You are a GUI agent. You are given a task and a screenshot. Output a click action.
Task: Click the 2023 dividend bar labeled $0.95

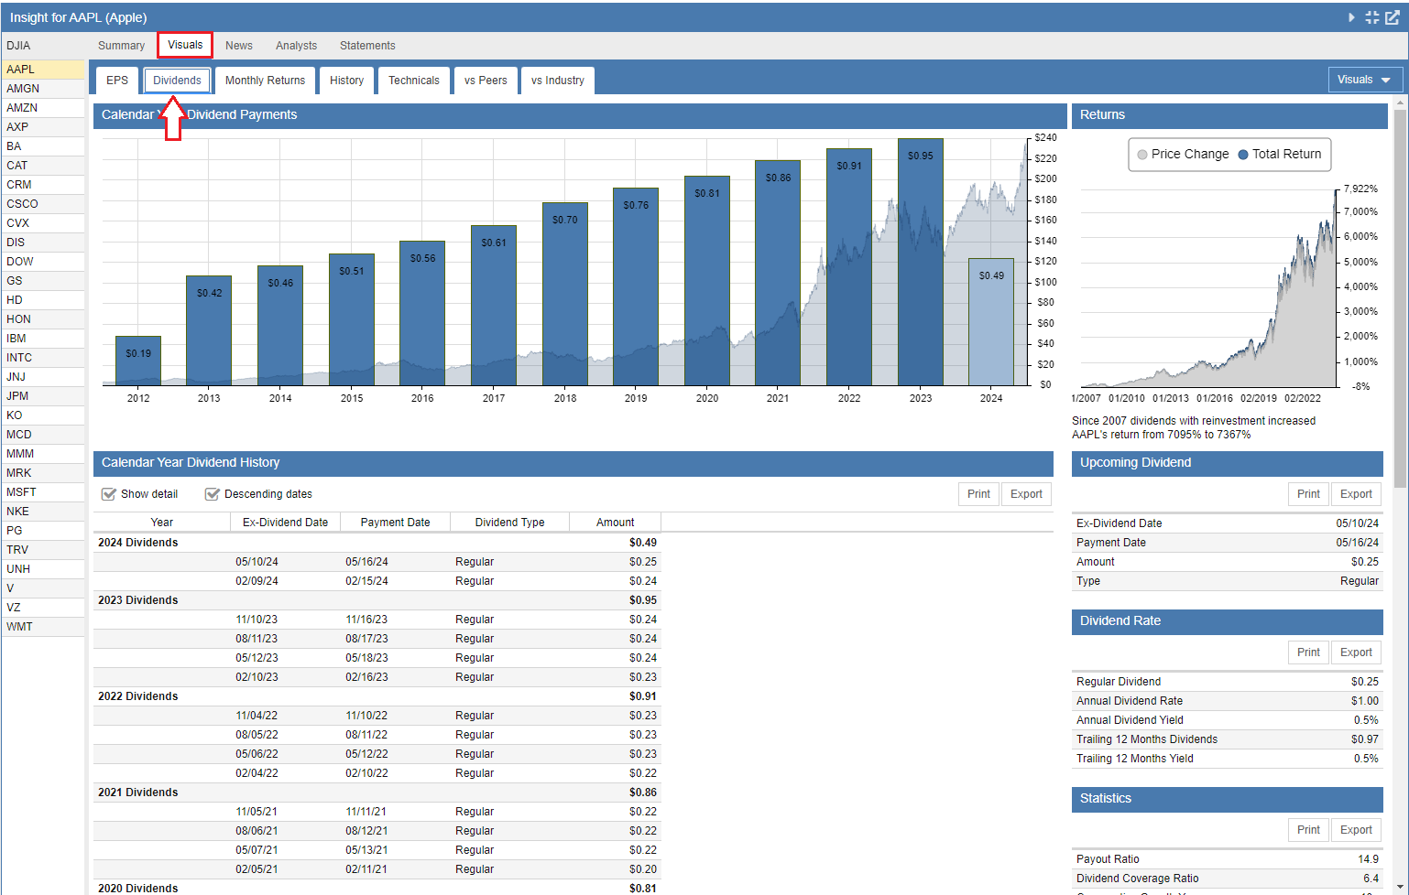921,262
